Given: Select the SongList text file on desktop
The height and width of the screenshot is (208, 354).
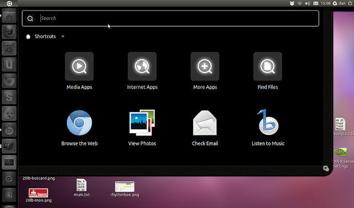Looking at the screenshot, I should click(x=343, y=127).
